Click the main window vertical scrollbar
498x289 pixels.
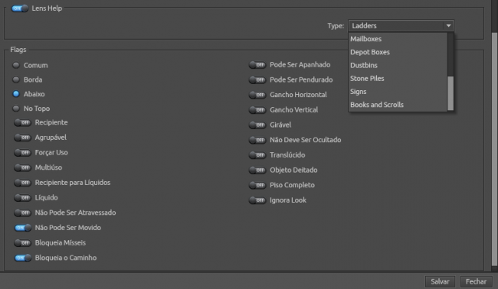(494, 149)
